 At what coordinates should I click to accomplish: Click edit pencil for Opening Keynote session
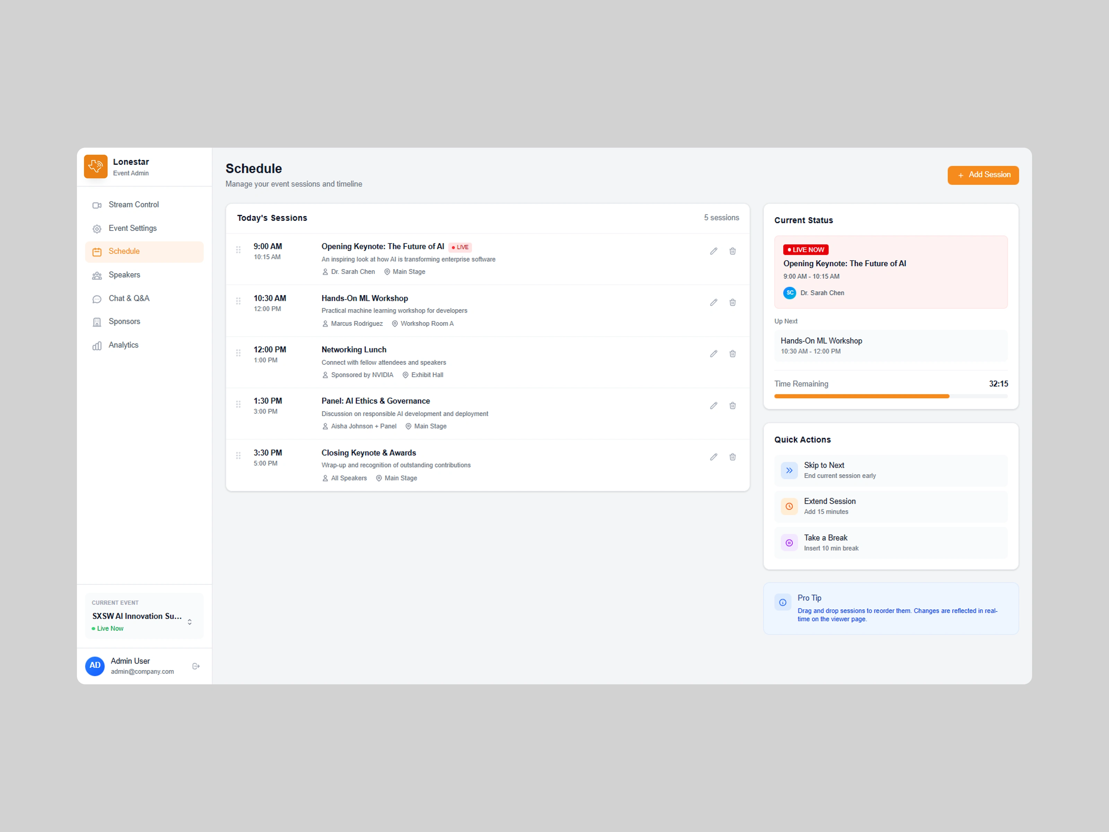click(x=714, y=251)
